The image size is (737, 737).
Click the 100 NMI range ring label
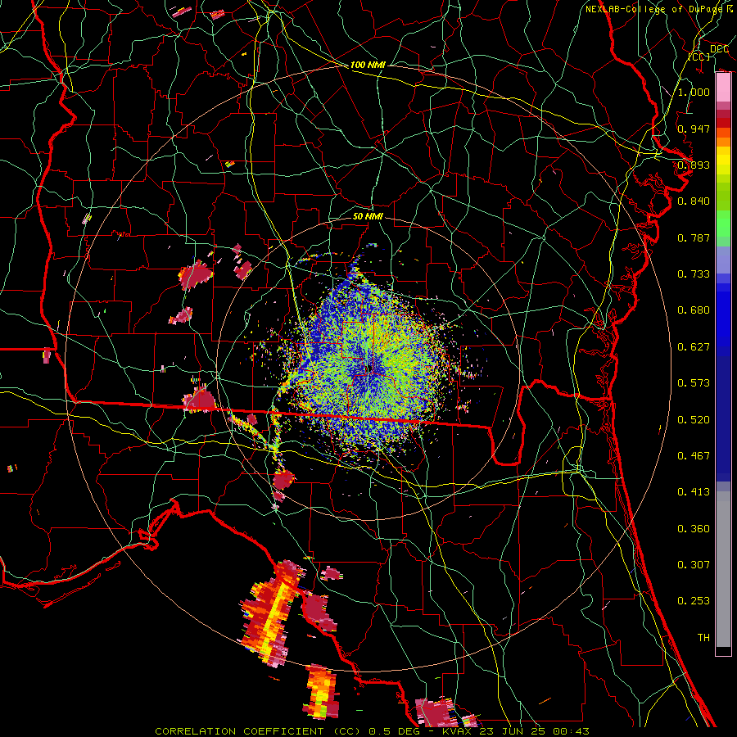368,65
